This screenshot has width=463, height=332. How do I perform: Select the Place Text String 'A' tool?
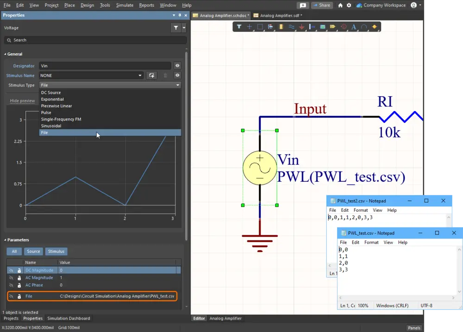click(x=353, y=27)
